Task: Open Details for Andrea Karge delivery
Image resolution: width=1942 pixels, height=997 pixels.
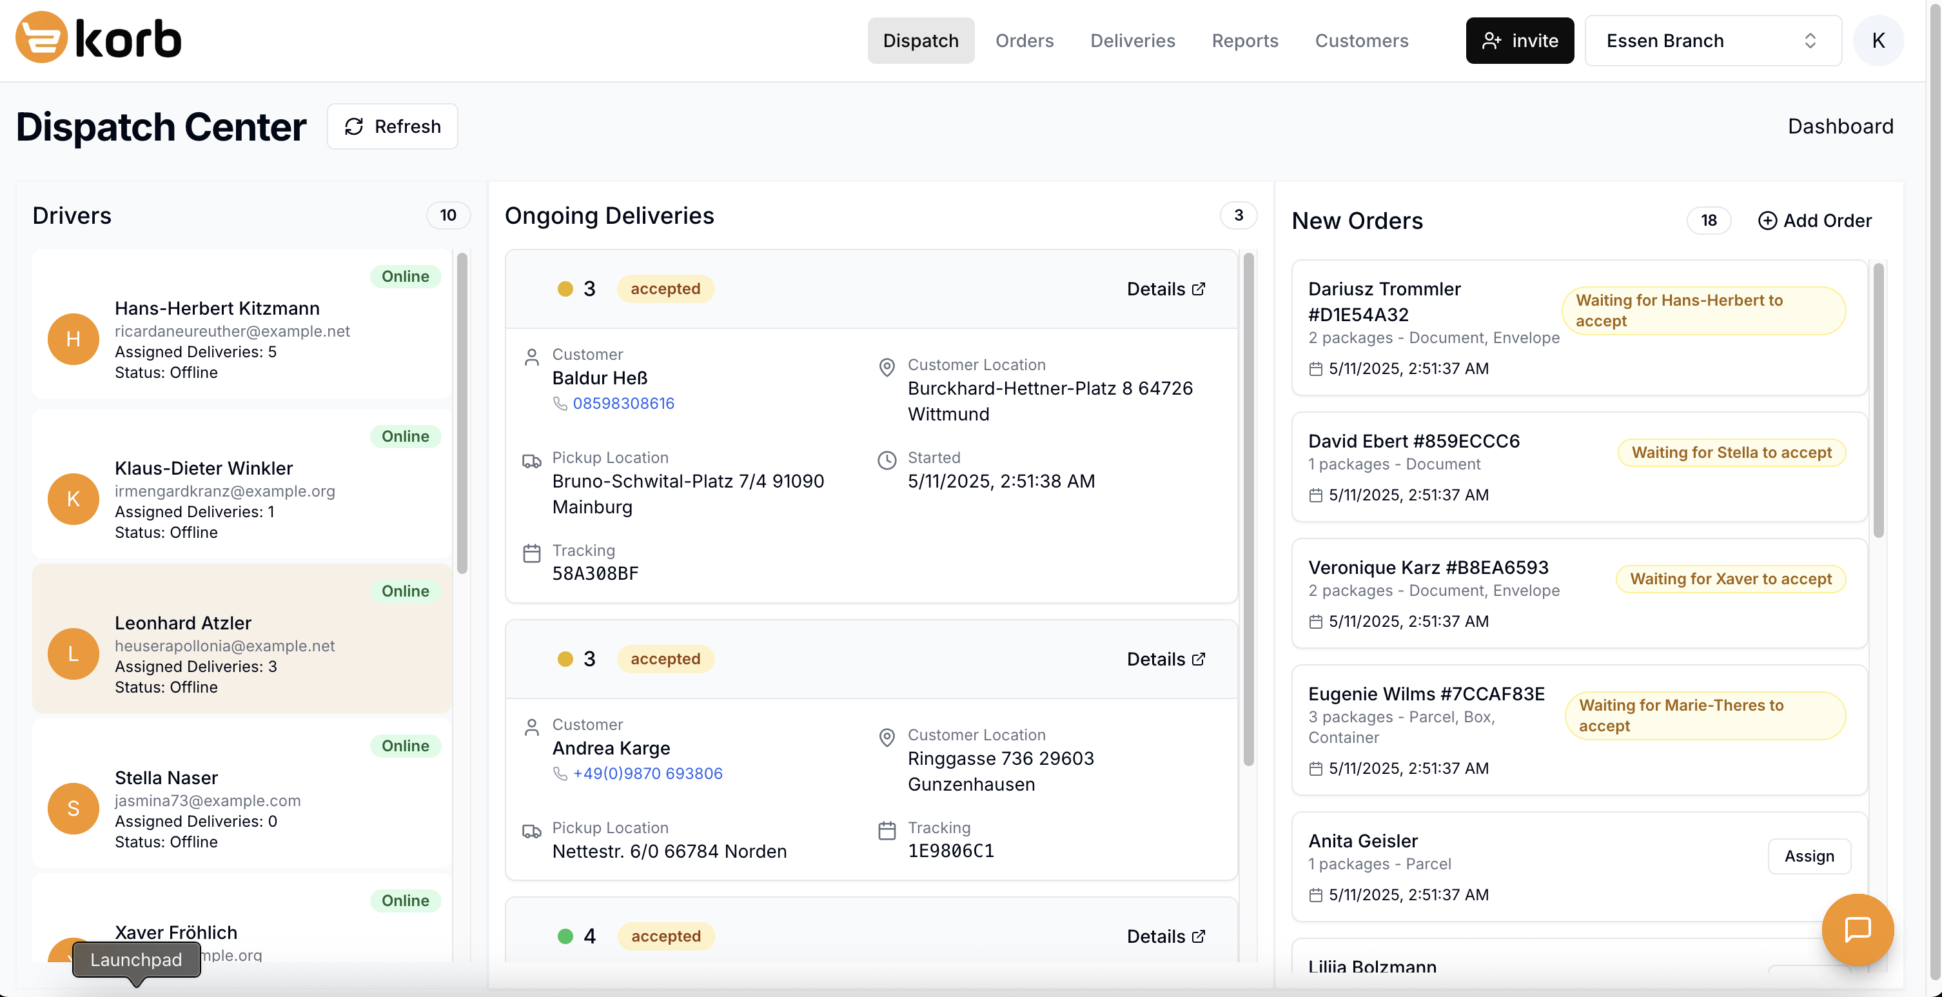Action: coord(1166,659)
